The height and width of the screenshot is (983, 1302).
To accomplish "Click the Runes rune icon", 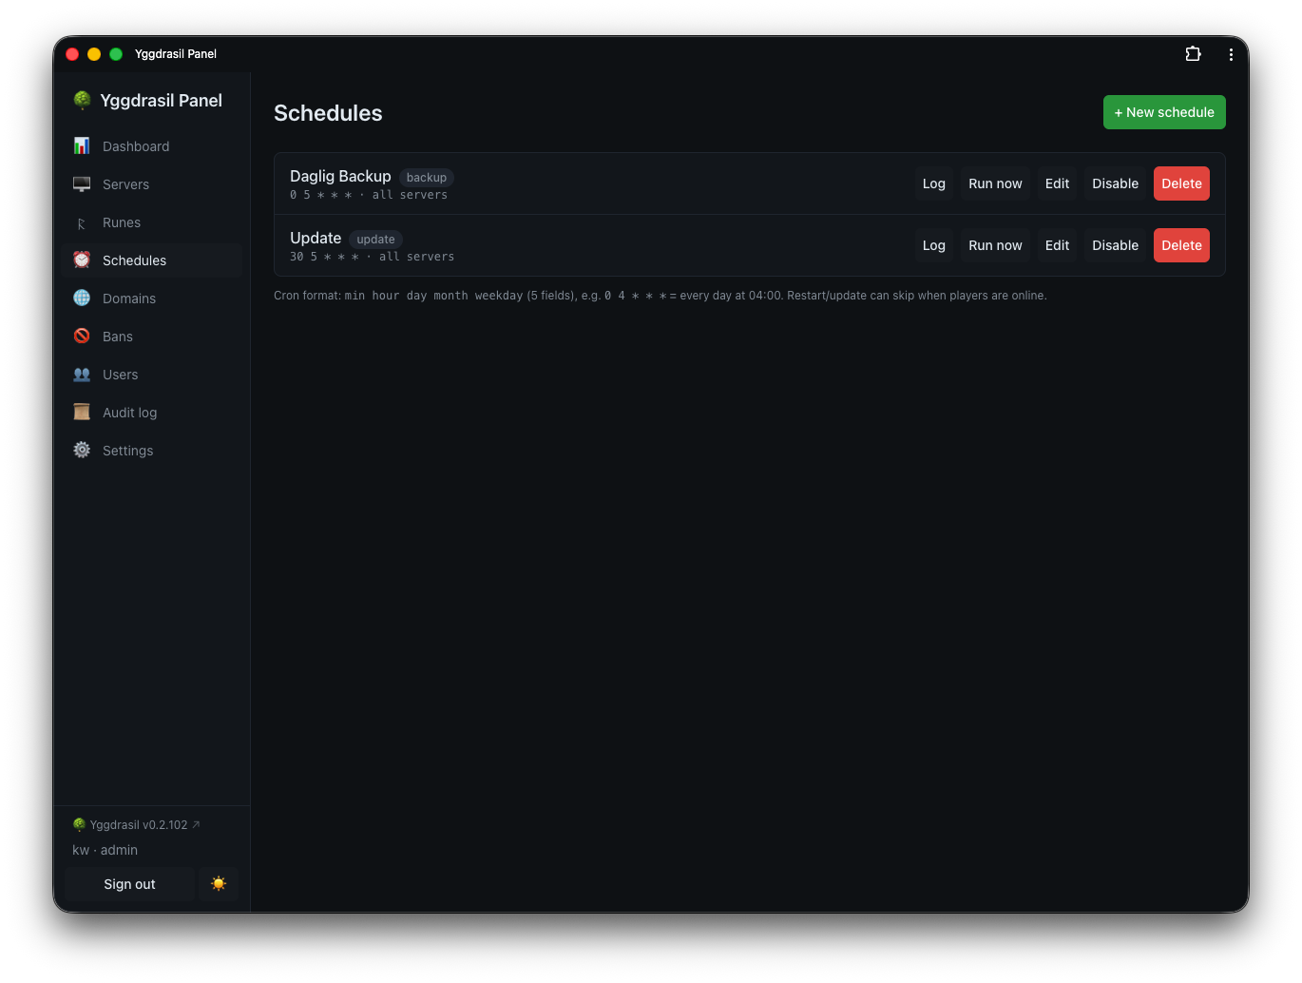I will point(82,222).
